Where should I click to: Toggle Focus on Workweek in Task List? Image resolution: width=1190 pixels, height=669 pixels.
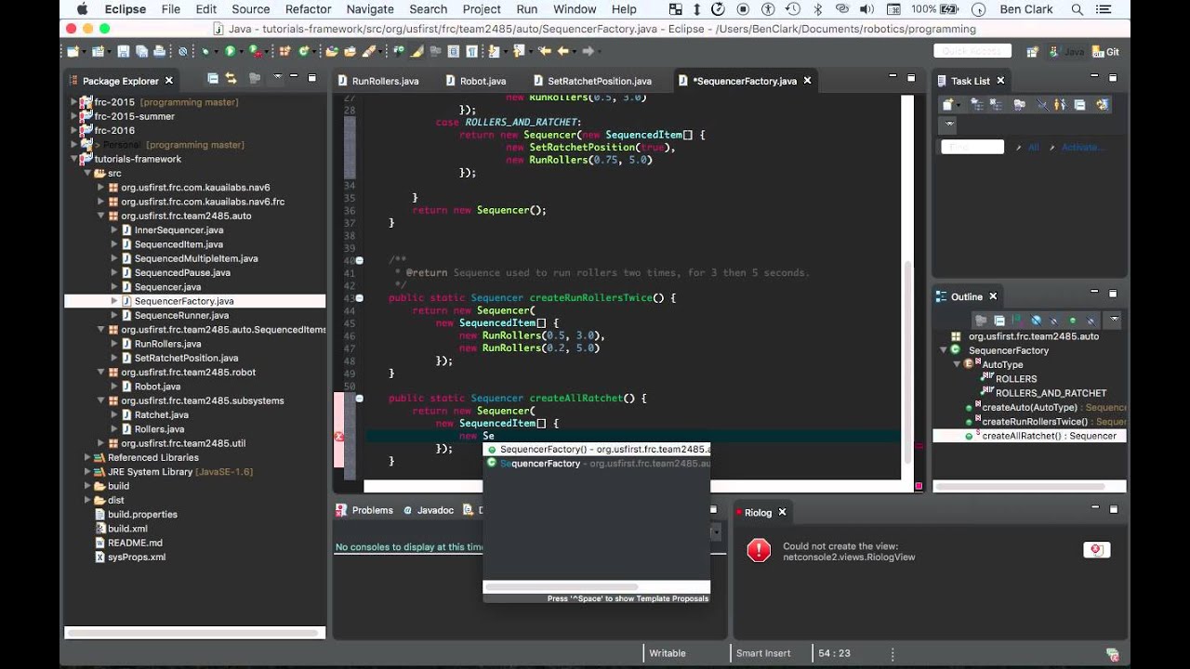click(1019, 104)
